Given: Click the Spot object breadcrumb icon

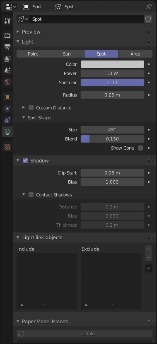Looking at the screenshot, I should coord(26,7).
